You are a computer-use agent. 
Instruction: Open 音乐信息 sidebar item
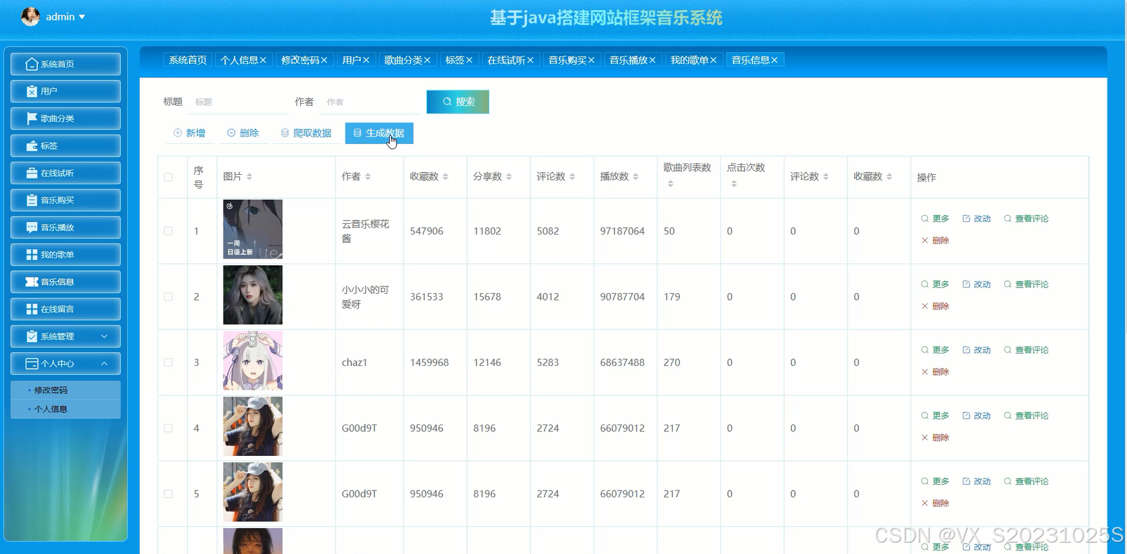tap(65, 282)
